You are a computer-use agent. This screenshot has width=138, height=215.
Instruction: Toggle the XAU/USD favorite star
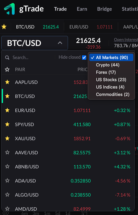coord(7,138)
